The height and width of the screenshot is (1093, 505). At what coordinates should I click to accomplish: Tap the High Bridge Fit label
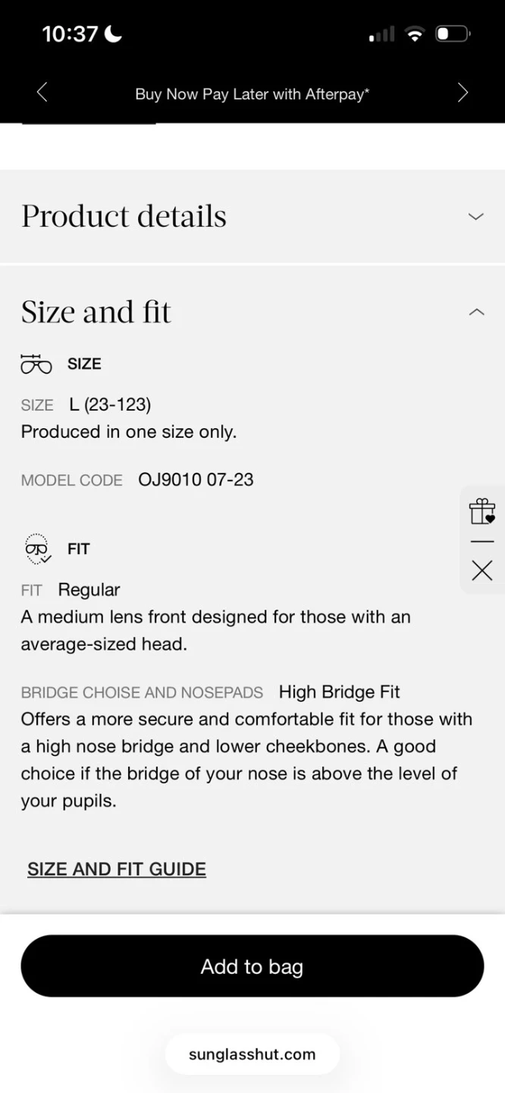[339, 692]
